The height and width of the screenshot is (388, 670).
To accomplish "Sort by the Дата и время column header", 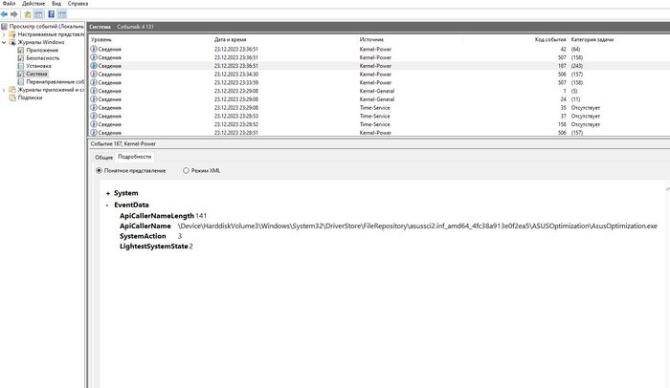I will tap(231, 39).
